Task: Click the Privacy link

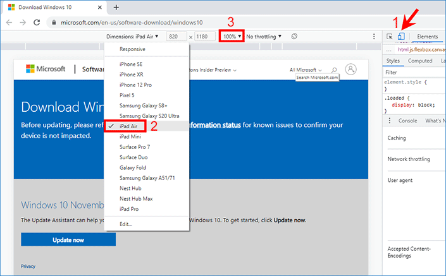Action: 28,267
